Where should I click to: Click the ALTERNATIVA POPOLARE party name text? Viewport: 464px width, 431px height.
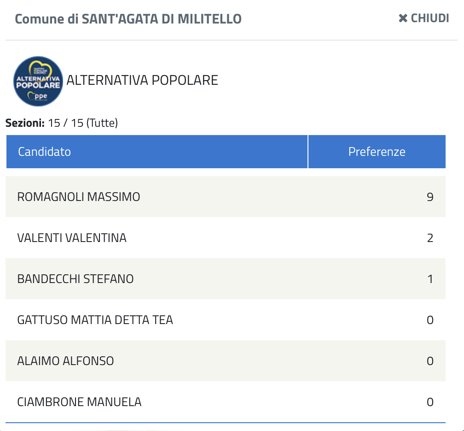coord(142,80)
